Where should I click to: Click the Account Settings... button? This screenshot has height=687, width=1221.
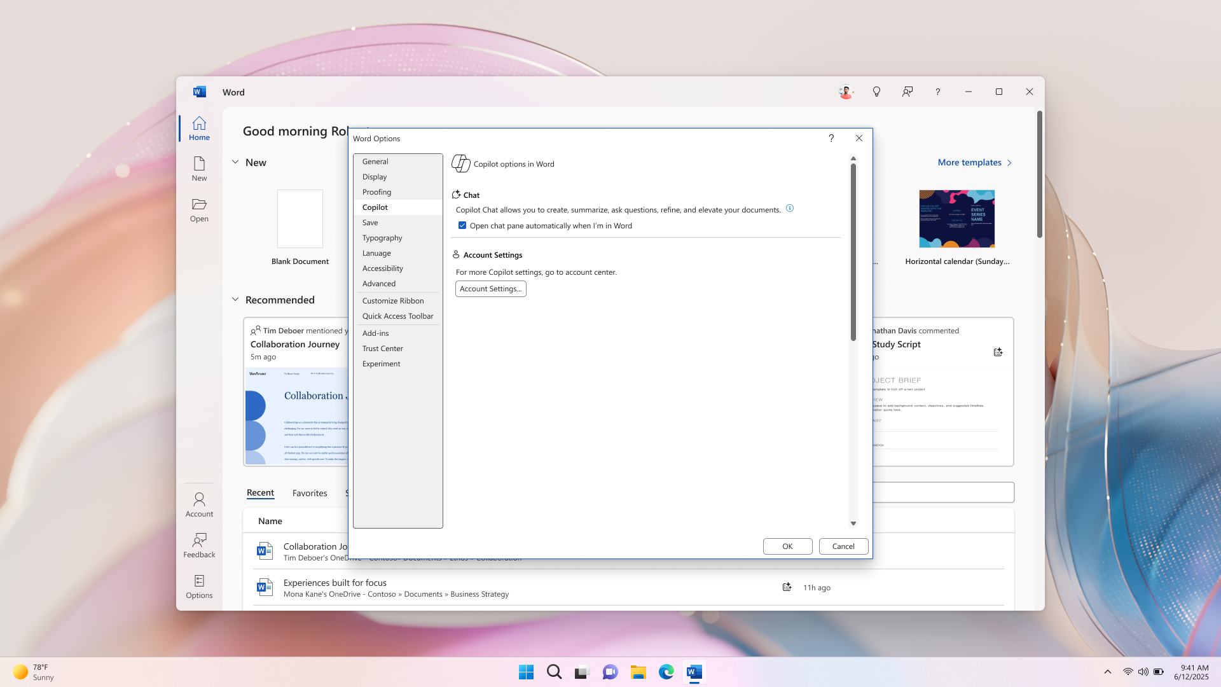pyautogui.click(x=491, y=289)
